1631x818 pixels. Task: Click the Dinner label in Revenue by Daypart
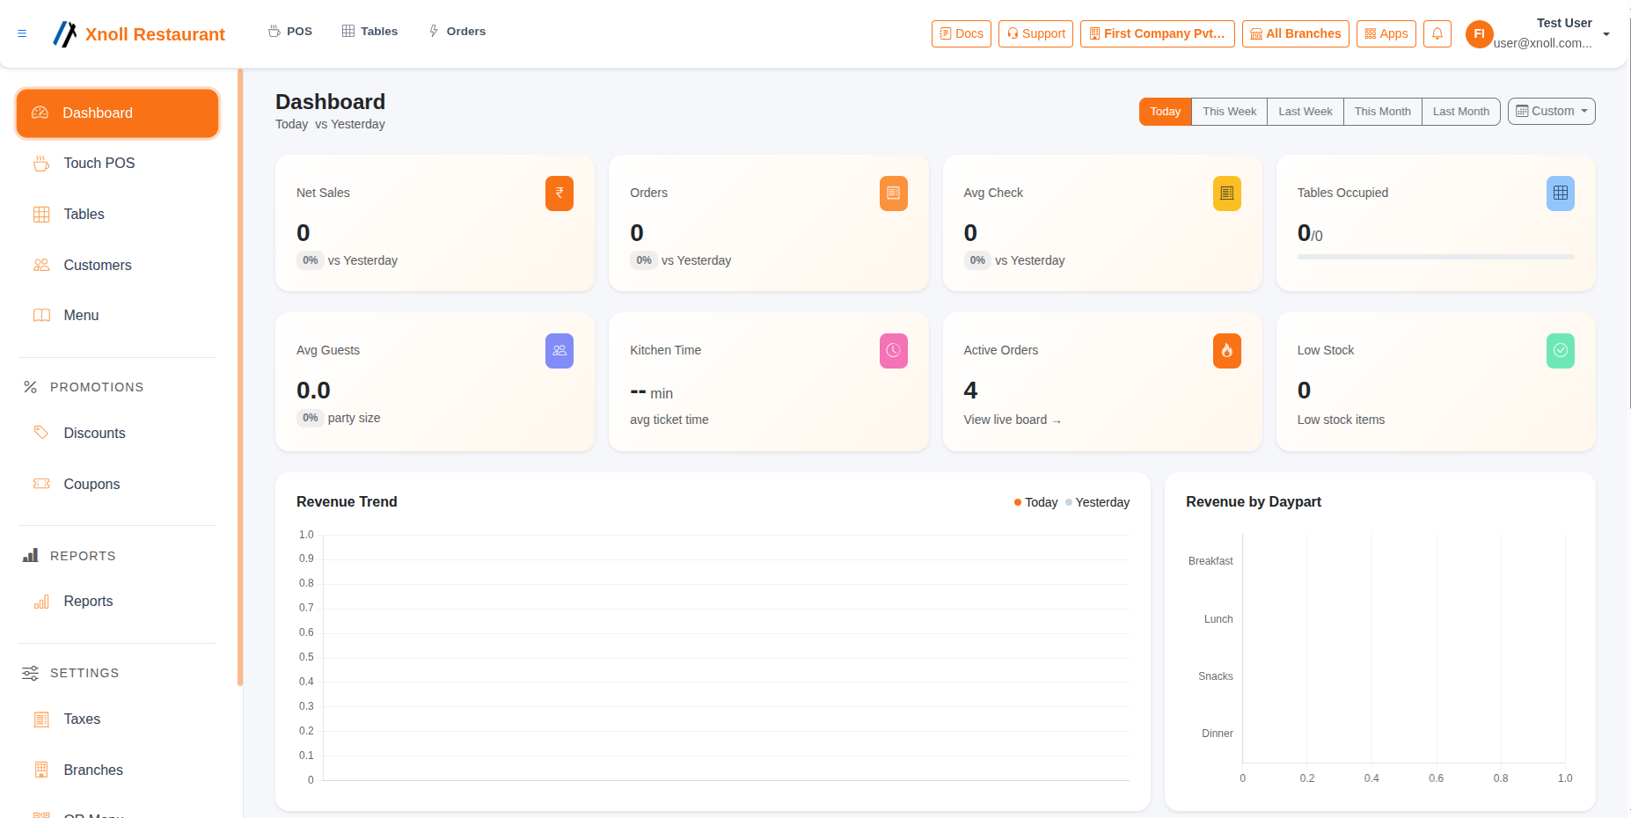1218,734
